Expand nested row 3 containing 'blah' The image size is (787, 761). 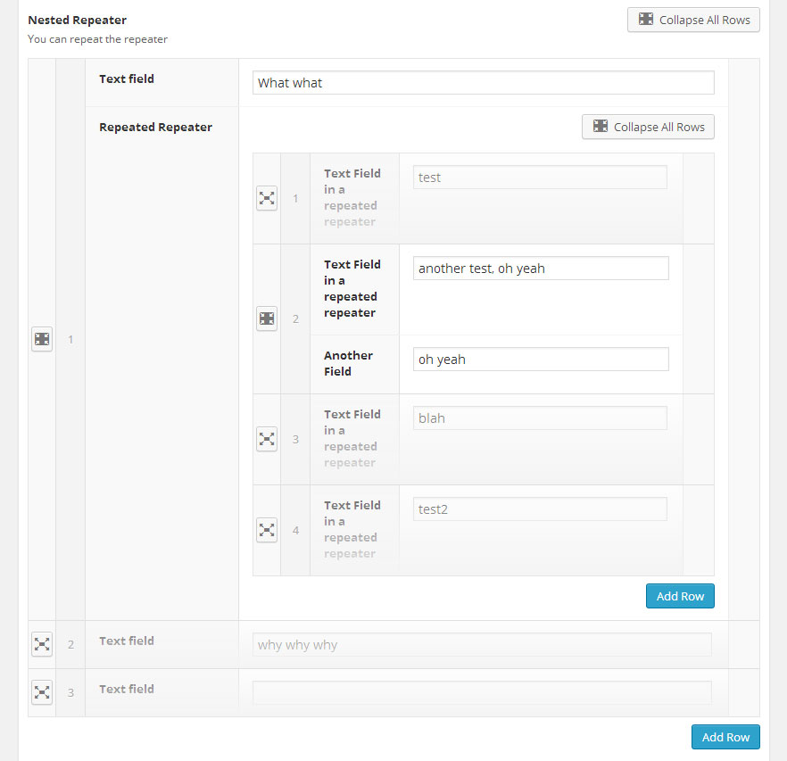coord(267,439)
